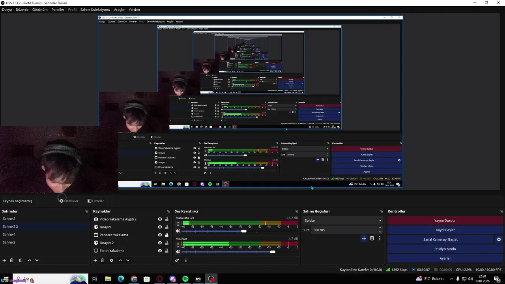This screenshot has width=505, height=284.
Task: Click Kaydı Başlat button
Action: click(x=445, y=230)
